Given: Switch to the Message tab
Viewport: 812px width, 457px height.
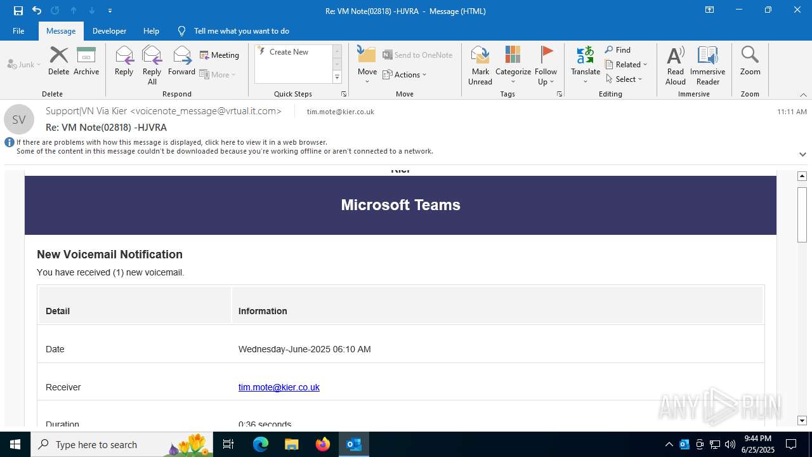Looking at the screenshot, I should tap(61, 31).
